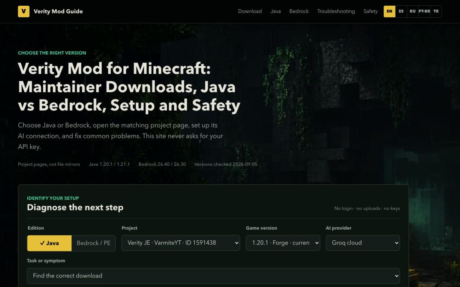The width and height of the screenshot is (460, 287).
Task: Open the Verity Mod Guide home link
Action: [x=50, y=11]
